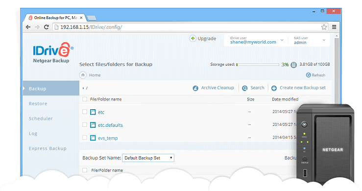This screenshot has width=362, height=191.
Task: Toggle the backup set File/Folder name checkbox
Action: (85, 170)
